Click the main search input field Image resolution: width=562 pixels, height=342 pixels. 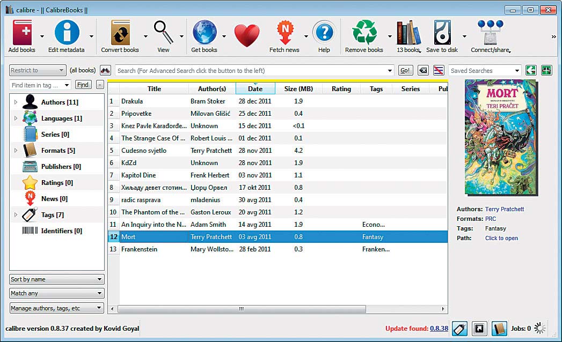[x=251, y=71]
